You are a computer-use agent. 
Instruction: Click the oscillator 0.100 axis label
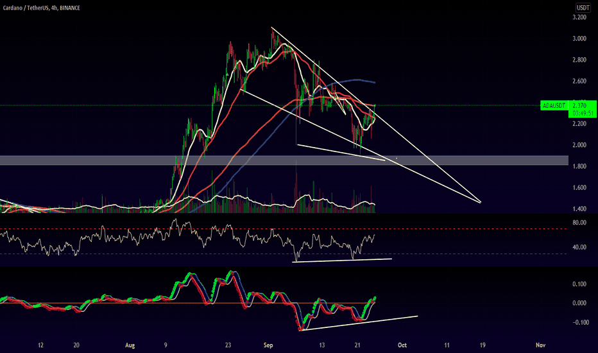579,284
